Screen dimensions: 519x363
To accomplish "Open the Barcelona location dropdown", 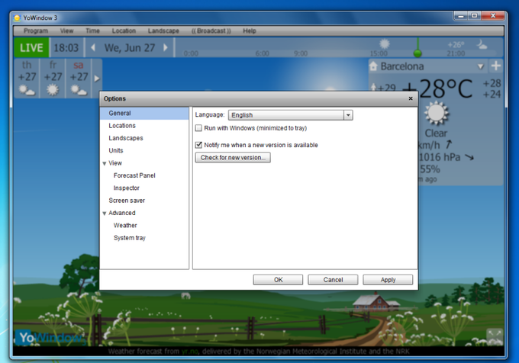I will [481, 66].
